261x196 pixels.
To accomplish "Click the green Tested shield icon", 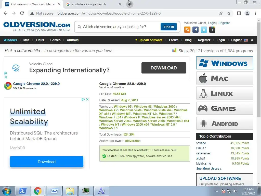I will coord(104,156).
